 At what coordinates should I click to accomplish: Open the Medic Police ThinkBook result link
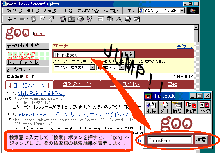click(41, 93)
